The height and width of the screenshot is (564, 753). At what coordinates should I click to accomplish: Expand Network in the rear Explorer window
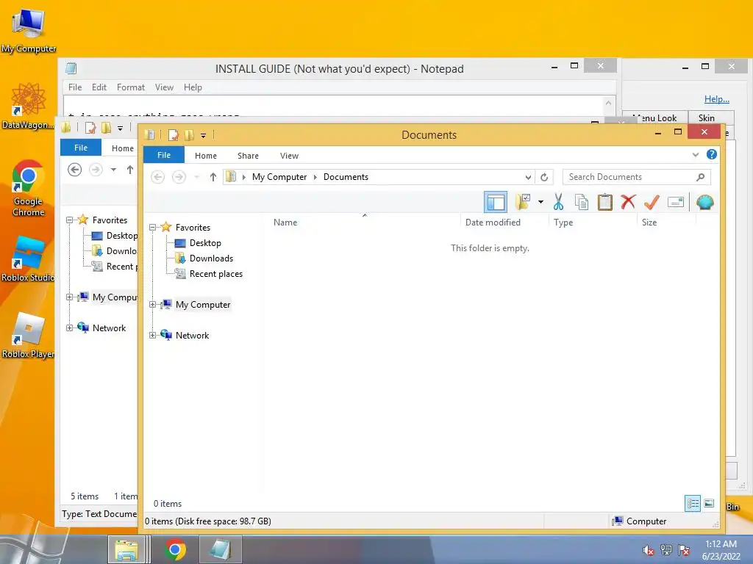[70, 328]
